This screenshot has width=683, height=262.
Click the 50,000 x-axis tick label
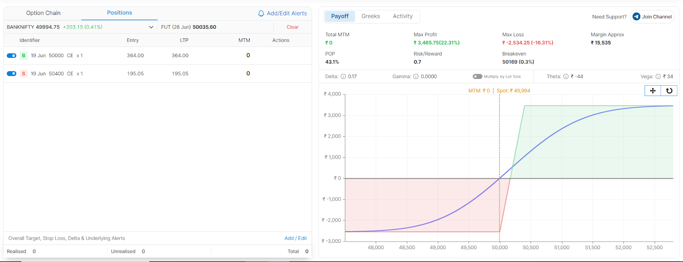pyautogui.click(x=499, y=247)
